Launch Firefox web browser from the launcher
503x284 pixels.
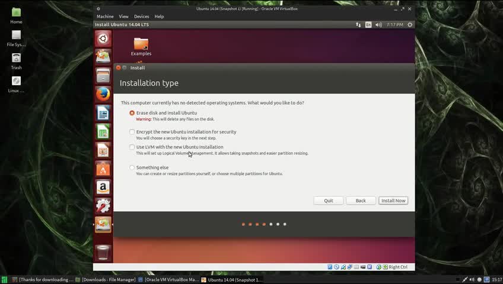[x=103, y=94]
